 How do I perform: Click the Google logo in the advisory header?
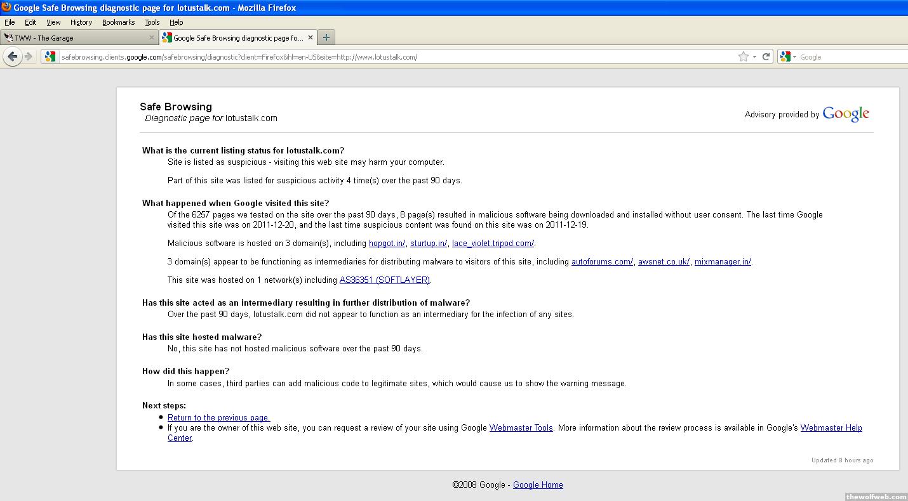(845, 114)
